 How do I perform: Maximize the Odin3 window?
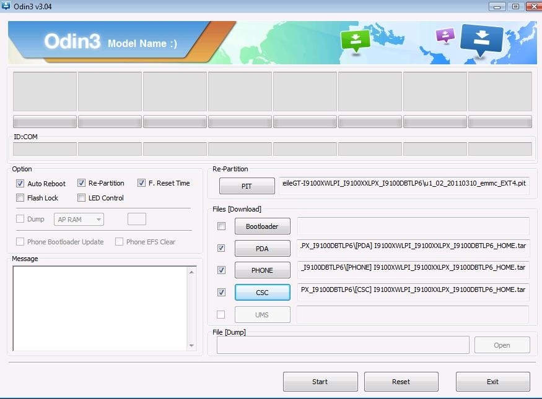[x=515, y=7]
